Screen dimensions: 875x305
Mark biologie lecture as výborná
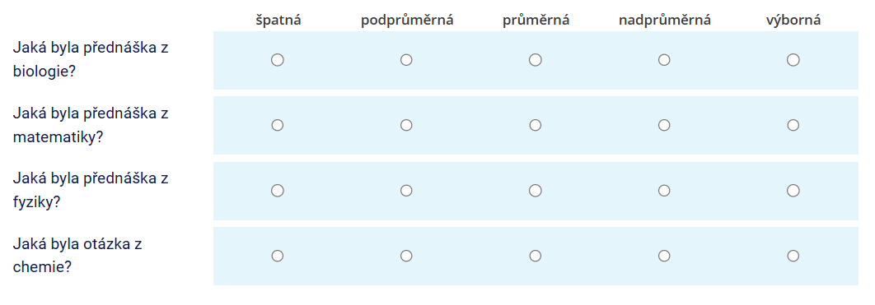click(793, 59)
